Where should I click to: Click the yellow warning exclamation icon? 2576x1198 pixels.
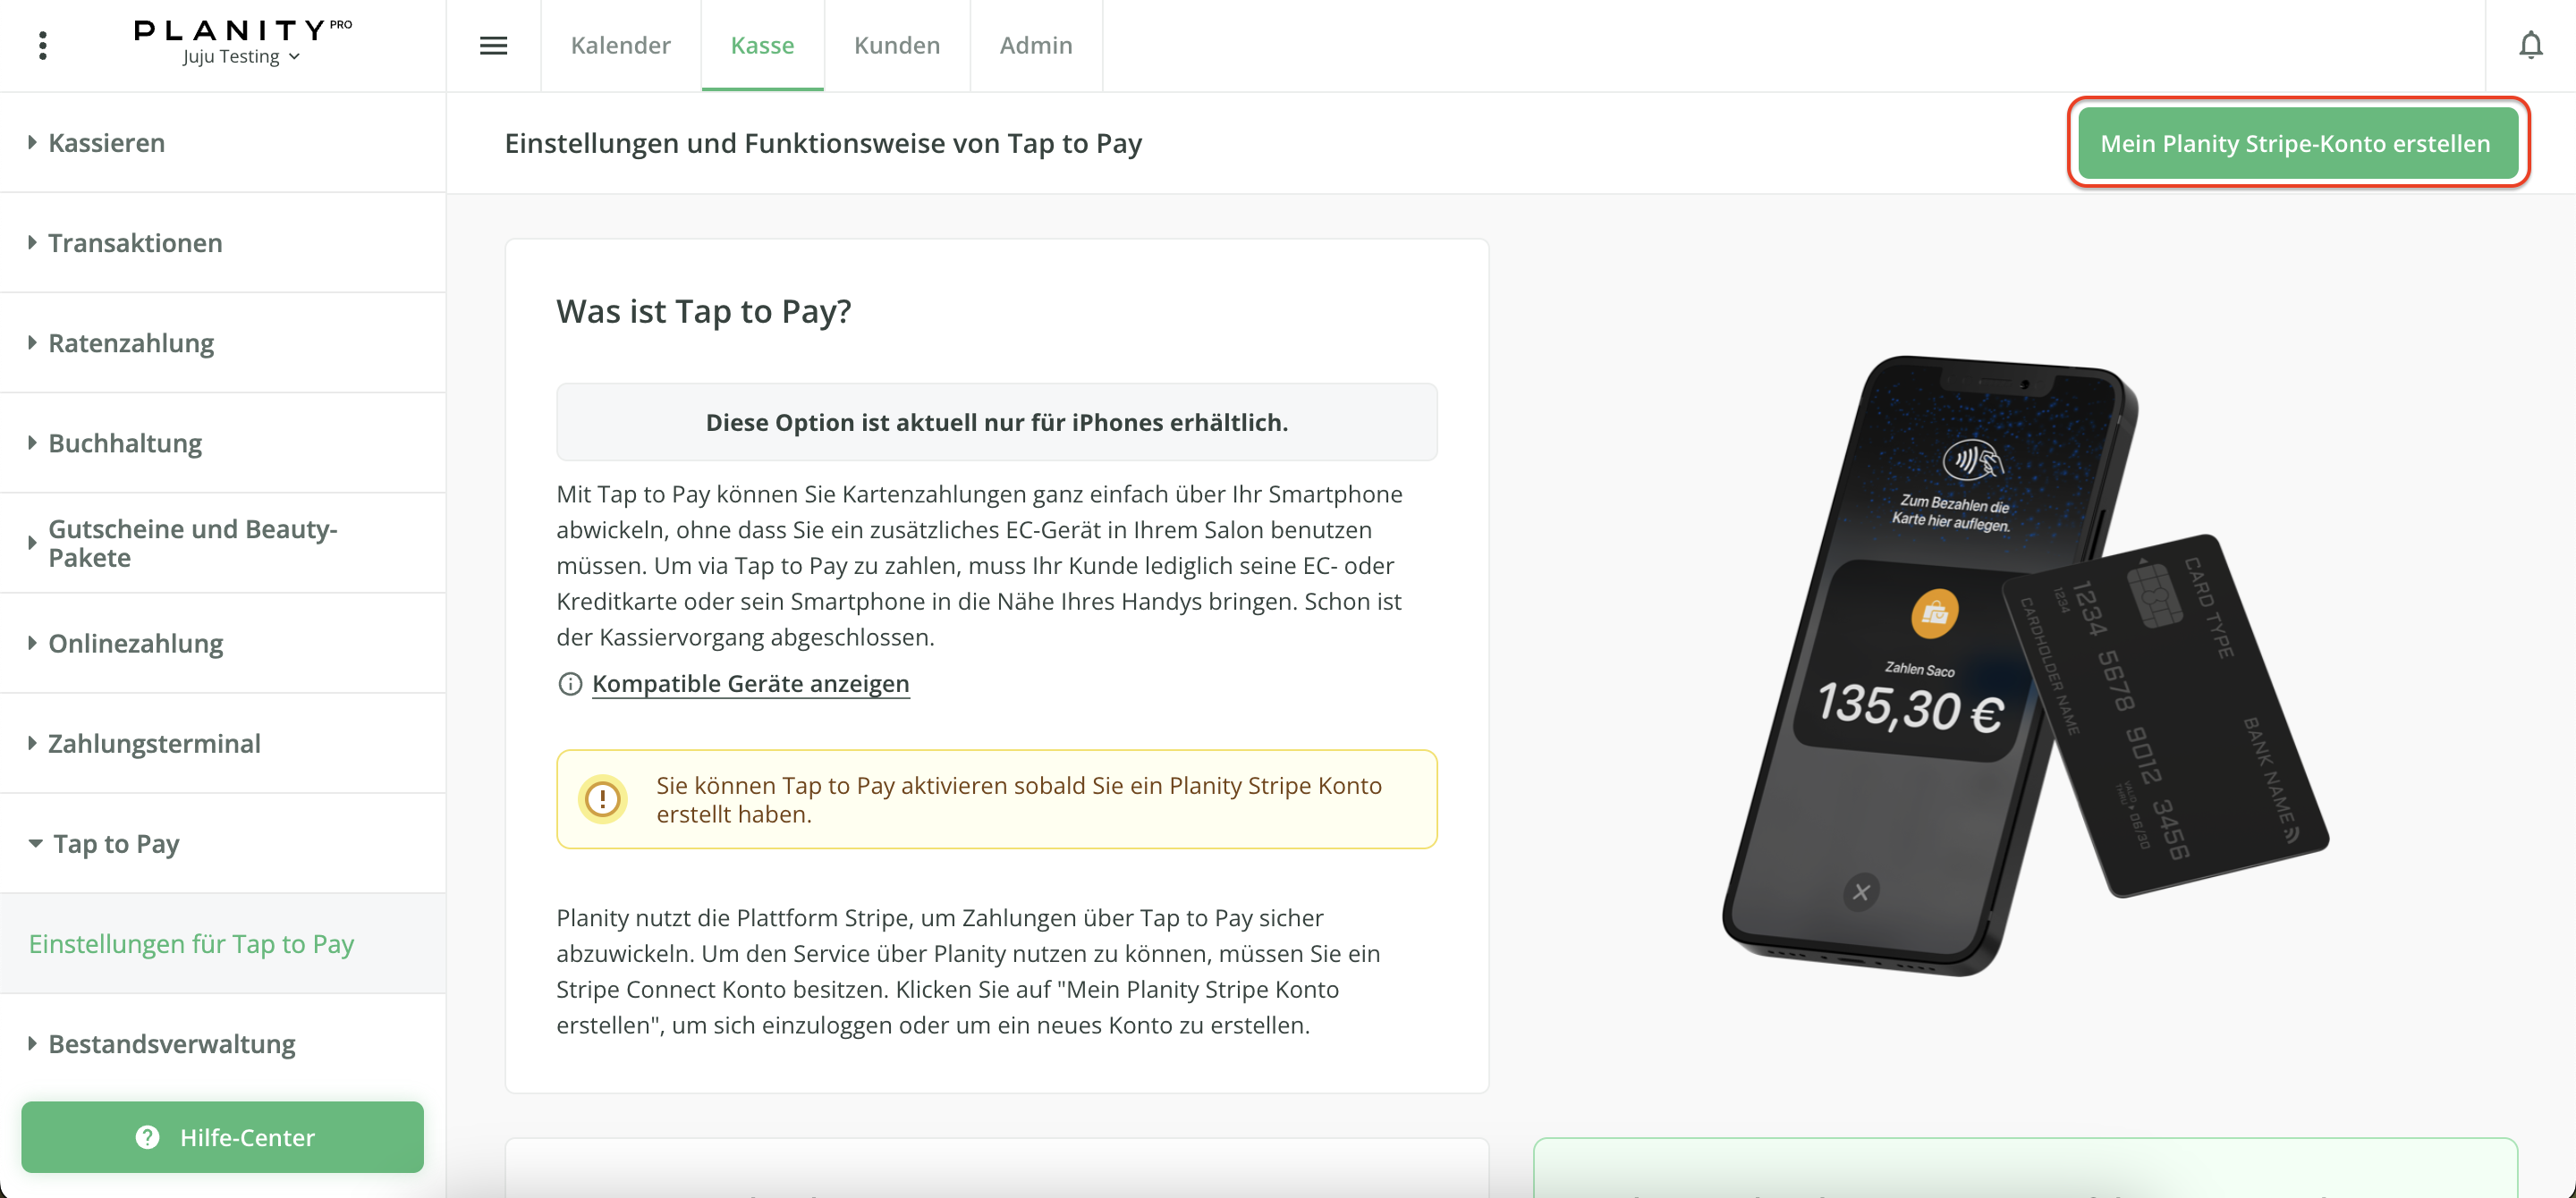coord(603,799)
